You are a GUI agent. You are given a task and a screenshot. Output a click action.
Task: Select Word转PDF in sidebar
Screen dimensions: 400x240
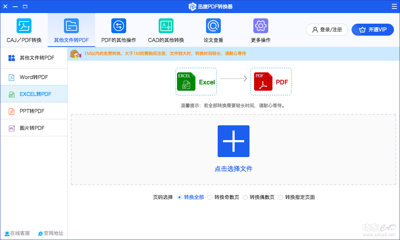pyautogui.click(x=34, y=77)
